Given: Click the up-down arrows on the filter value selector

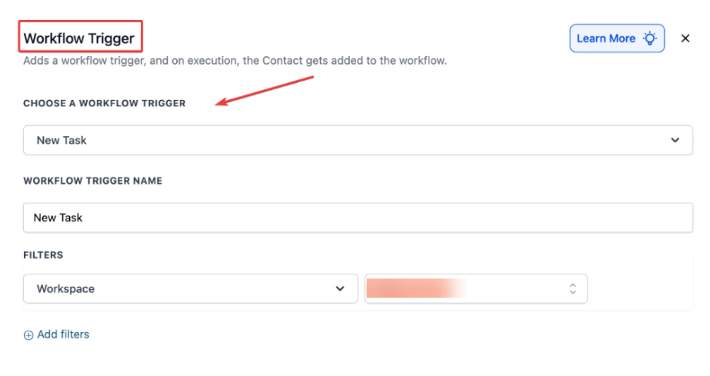Looking at the screenshot, I should [x=572, y=289].
